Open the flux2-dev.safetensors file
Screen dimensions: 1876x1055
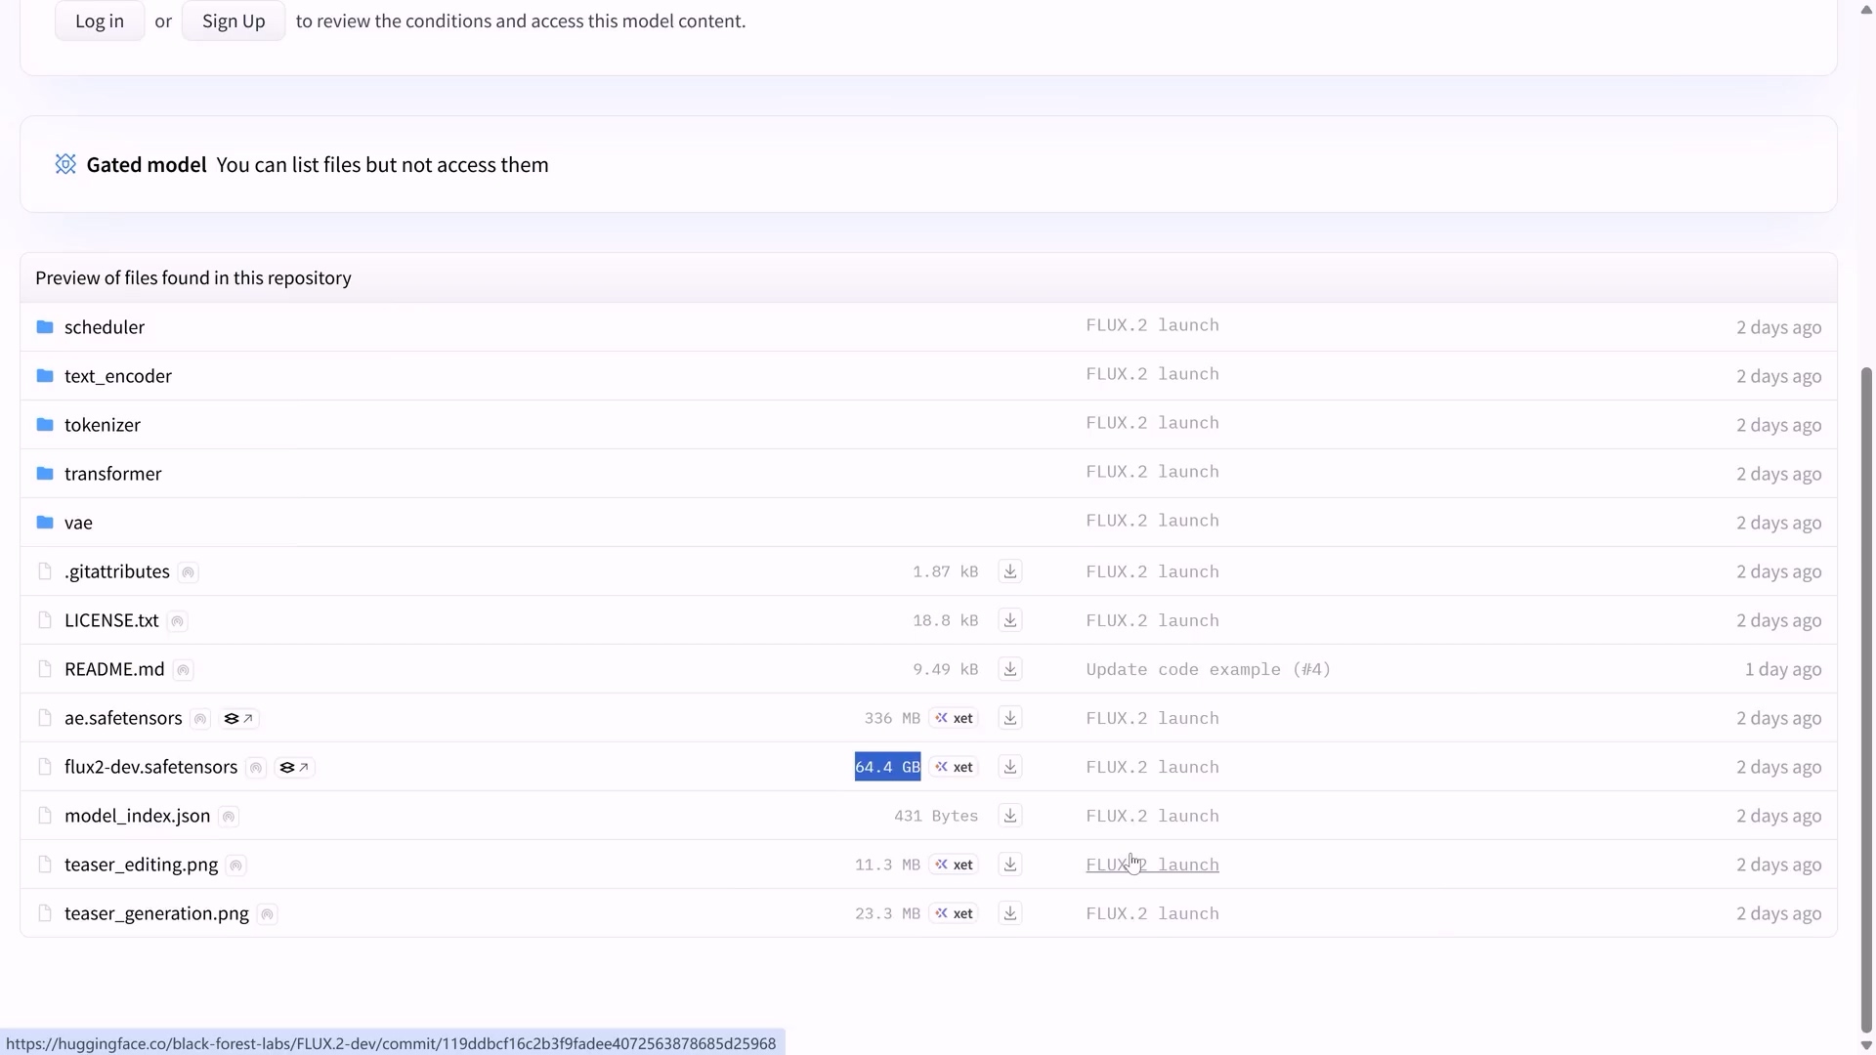(150, 767)
